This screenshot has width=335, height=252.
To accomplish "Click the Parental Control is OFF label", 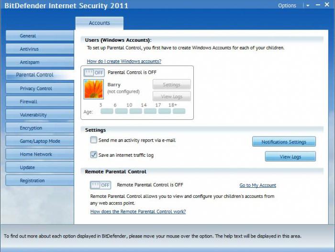I will click(x=132, y=72).
